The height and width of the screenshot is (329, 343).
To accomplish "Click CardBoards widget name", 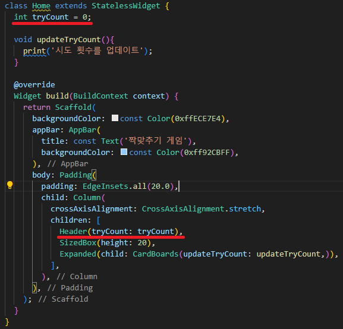I will point(156,254).
